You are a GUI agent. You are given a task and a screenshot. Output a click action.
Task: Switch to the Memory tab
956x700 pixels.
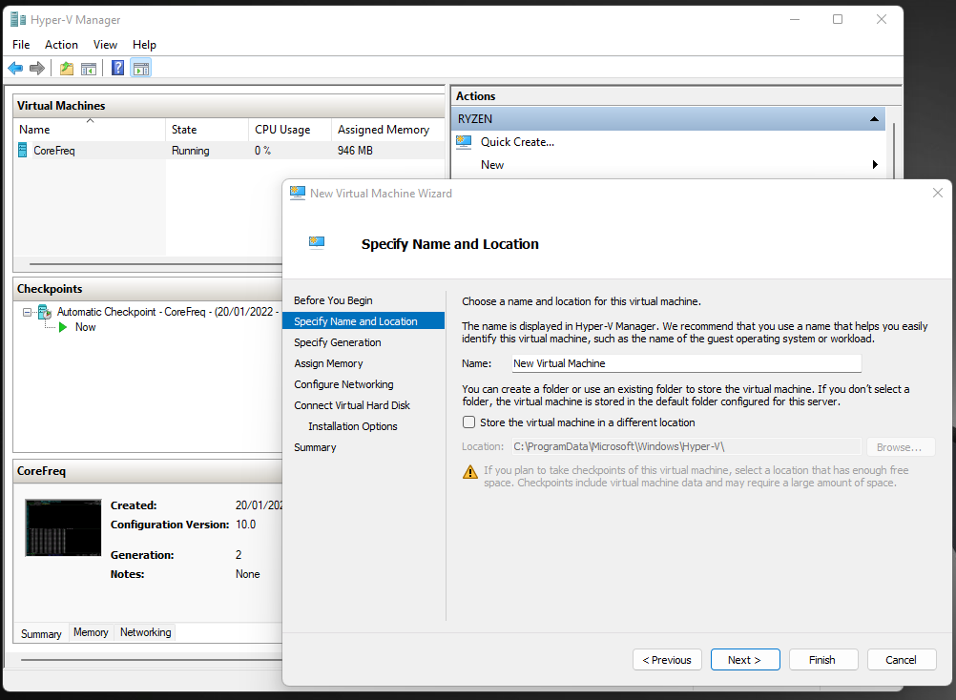[x=91, y=632]
